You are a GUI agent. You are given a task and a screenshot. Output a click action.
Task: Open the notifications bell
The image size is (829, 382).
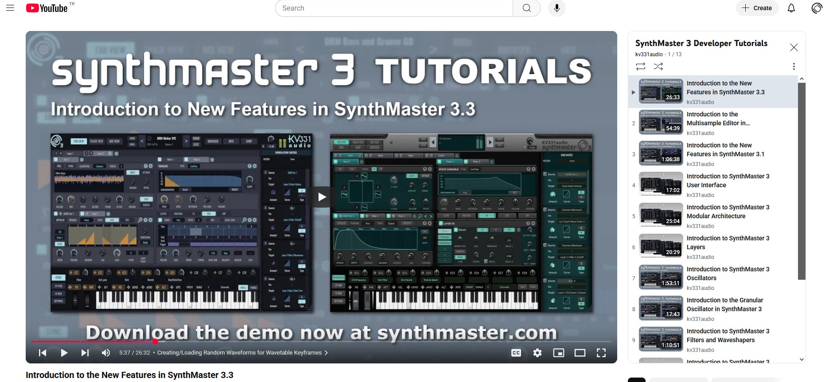point(791,8)
